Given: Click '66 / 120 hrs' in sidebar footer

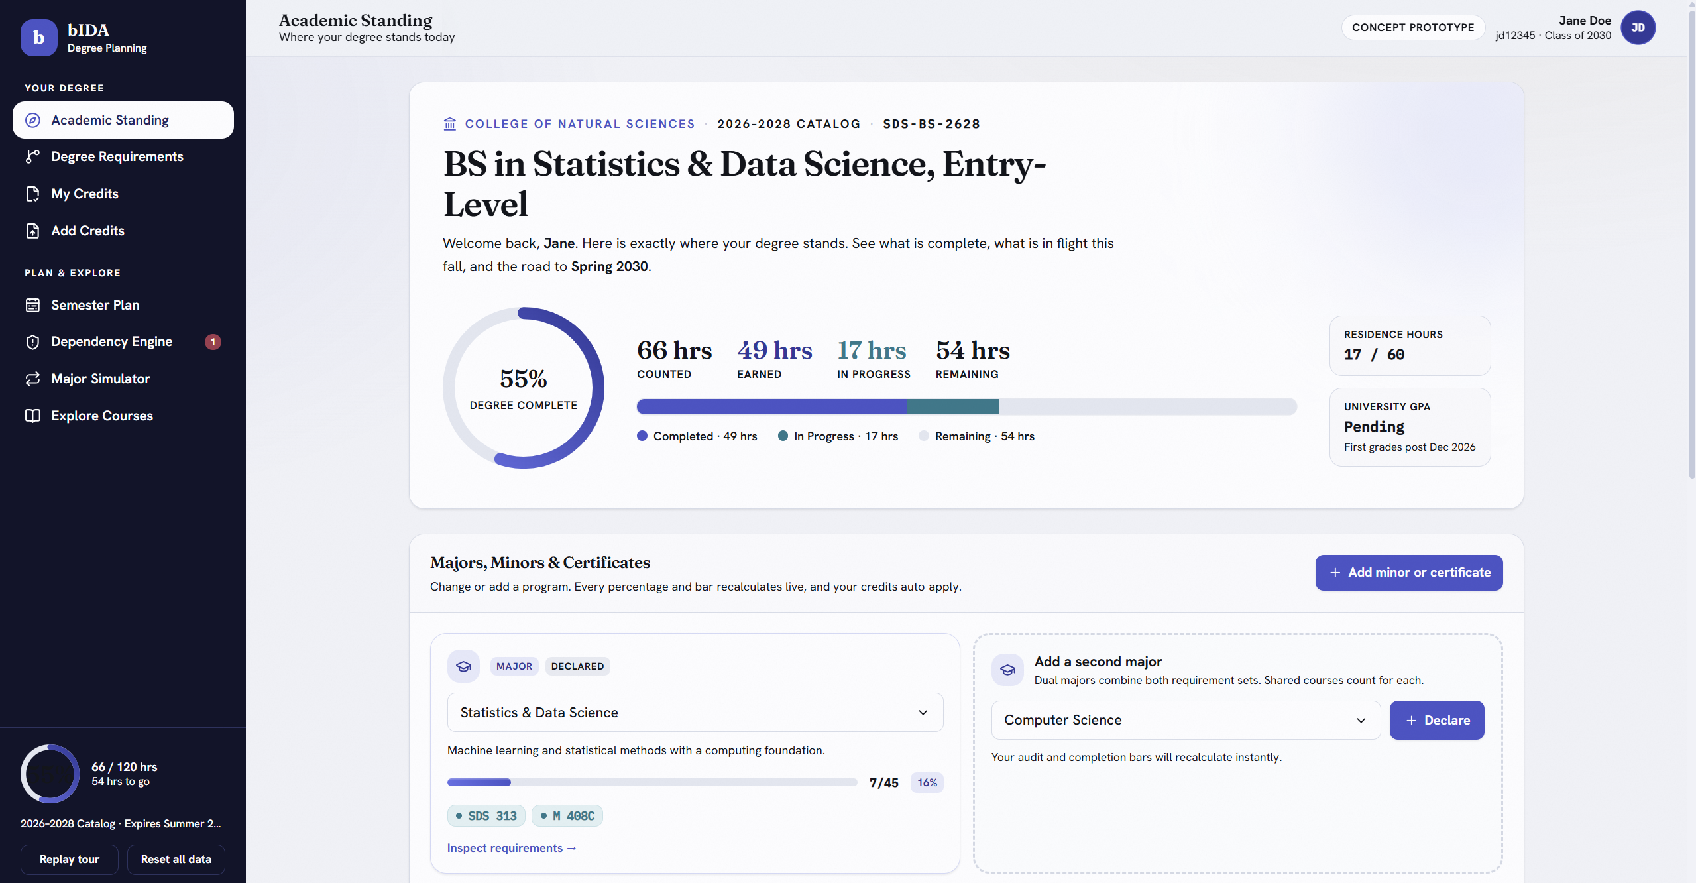Looking at the screenshot, I should 125,767.
